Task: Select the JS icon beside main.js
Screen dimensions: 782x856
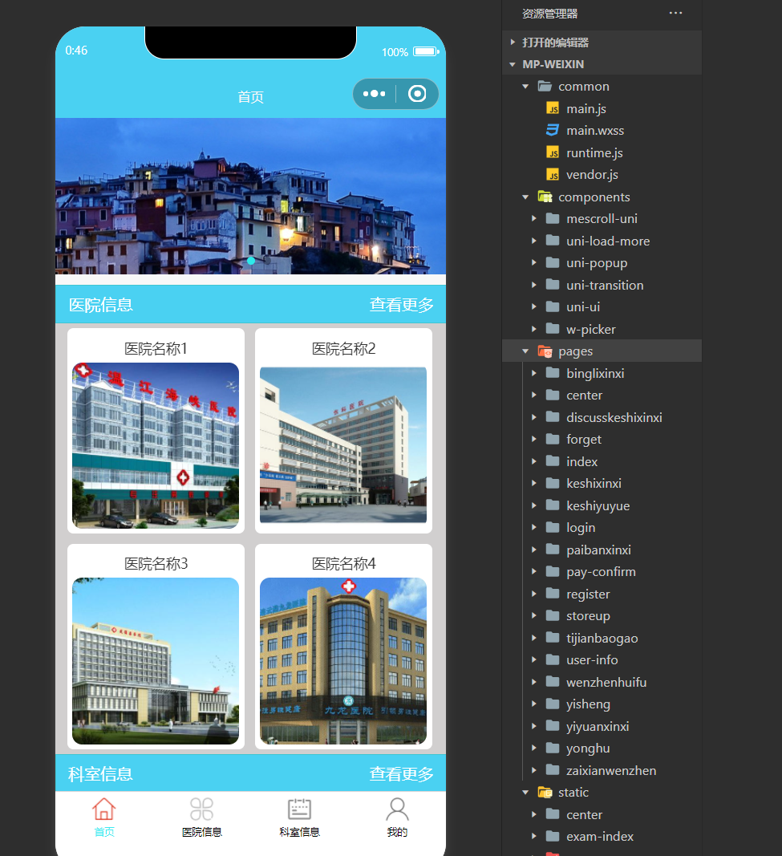Action: 551,108
